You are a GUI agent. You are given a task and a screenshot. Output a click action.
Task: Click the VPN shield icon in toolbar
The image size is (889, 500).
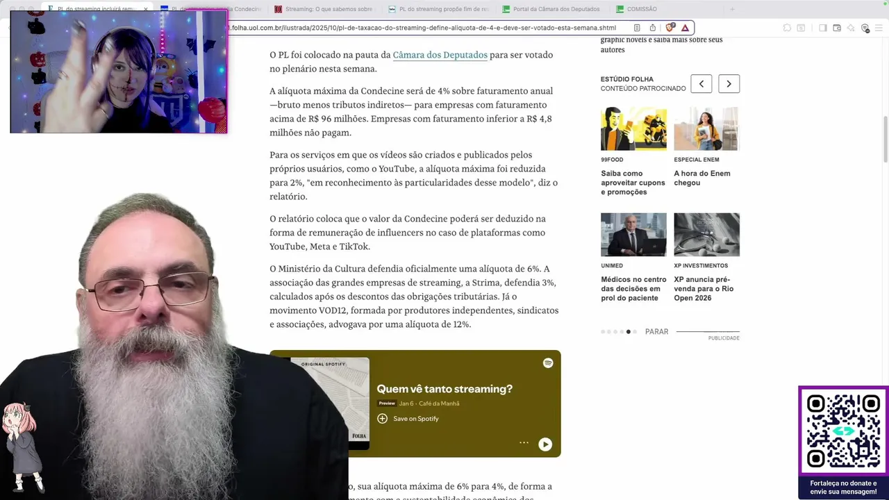(x=865, y=28)
